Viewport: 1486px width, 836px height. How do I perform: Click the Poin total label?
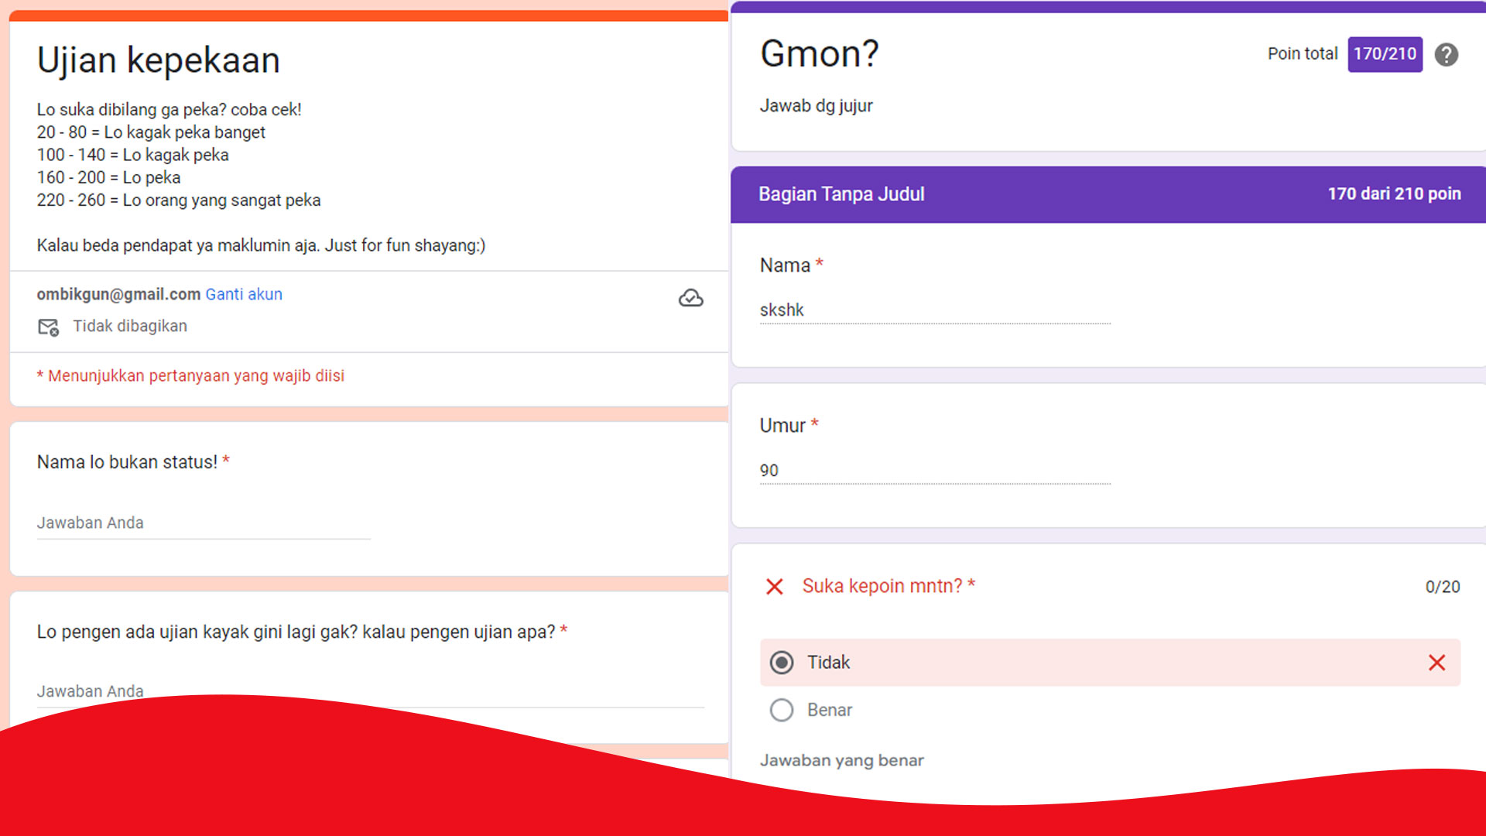point(1302,54)
